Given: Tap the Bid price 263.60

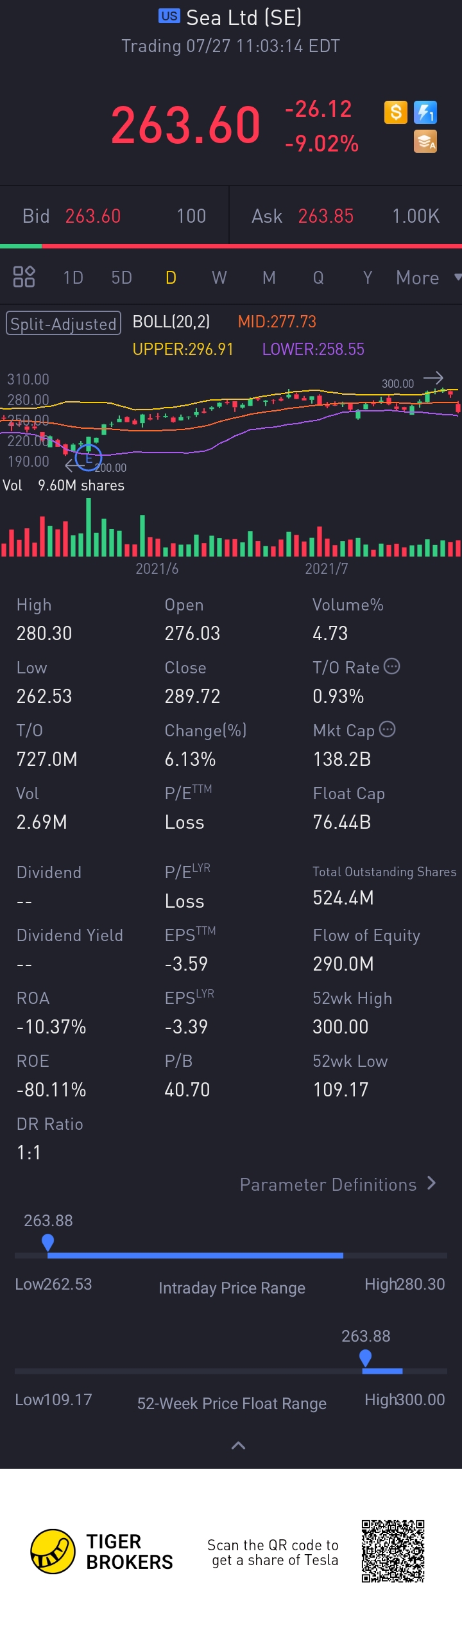Looking at the screenshot, I should (x=93, y=216).
